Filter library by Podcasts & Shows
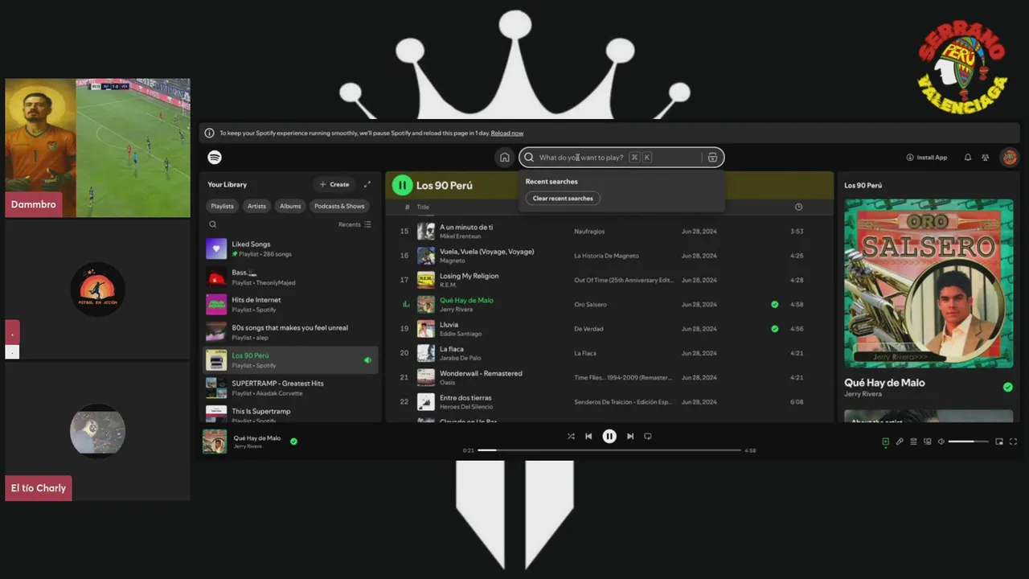 pos(339,206)
